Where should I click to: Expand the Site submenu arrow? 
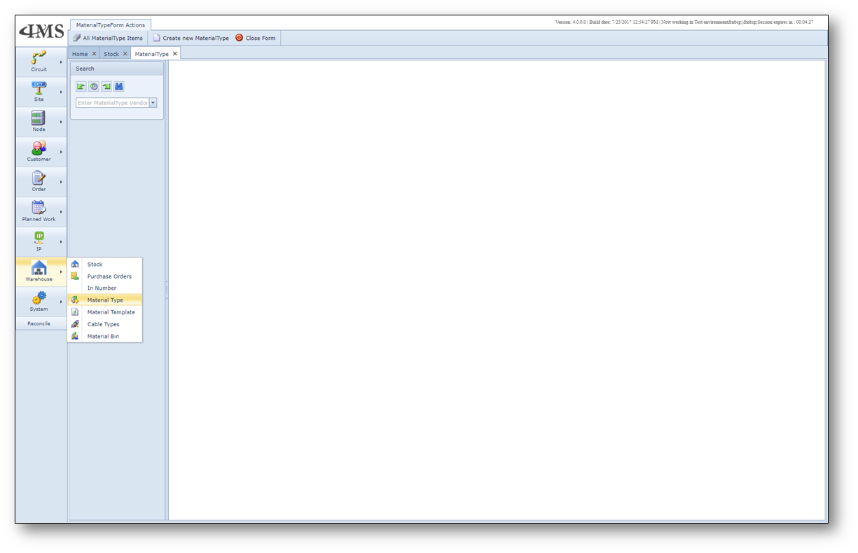(61, 92)
